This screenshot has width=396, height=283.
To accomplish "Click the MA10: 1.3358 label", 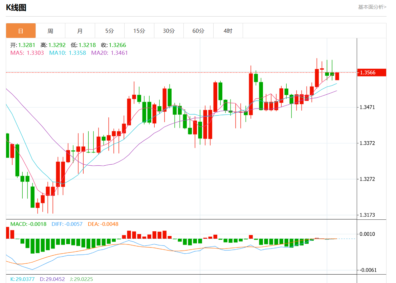I will [x=67, y=53].
